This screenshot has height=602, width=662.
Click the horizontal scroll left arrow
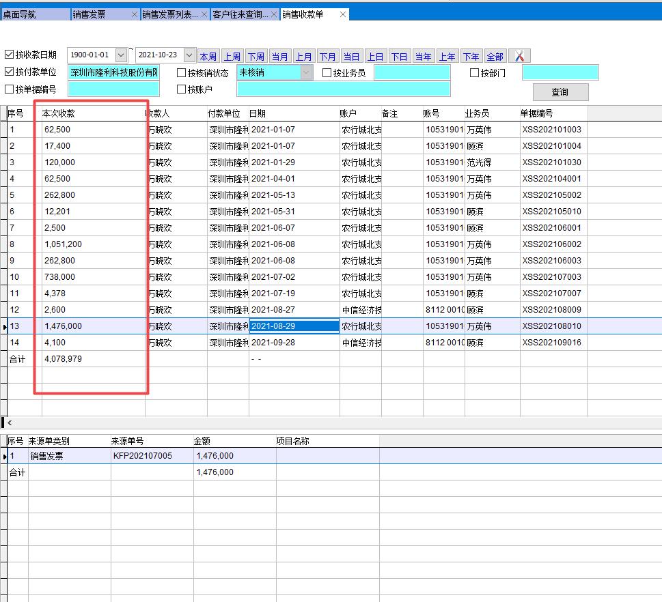click(x=10, y=423)
